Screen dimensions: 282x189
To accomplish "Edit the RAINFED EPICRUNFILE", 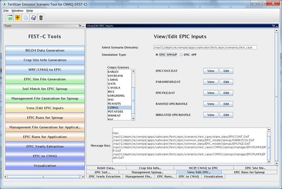I will 226,104.
